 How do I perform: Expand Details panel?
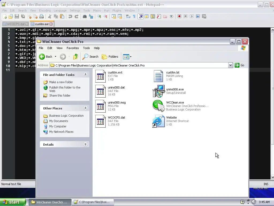85,144
